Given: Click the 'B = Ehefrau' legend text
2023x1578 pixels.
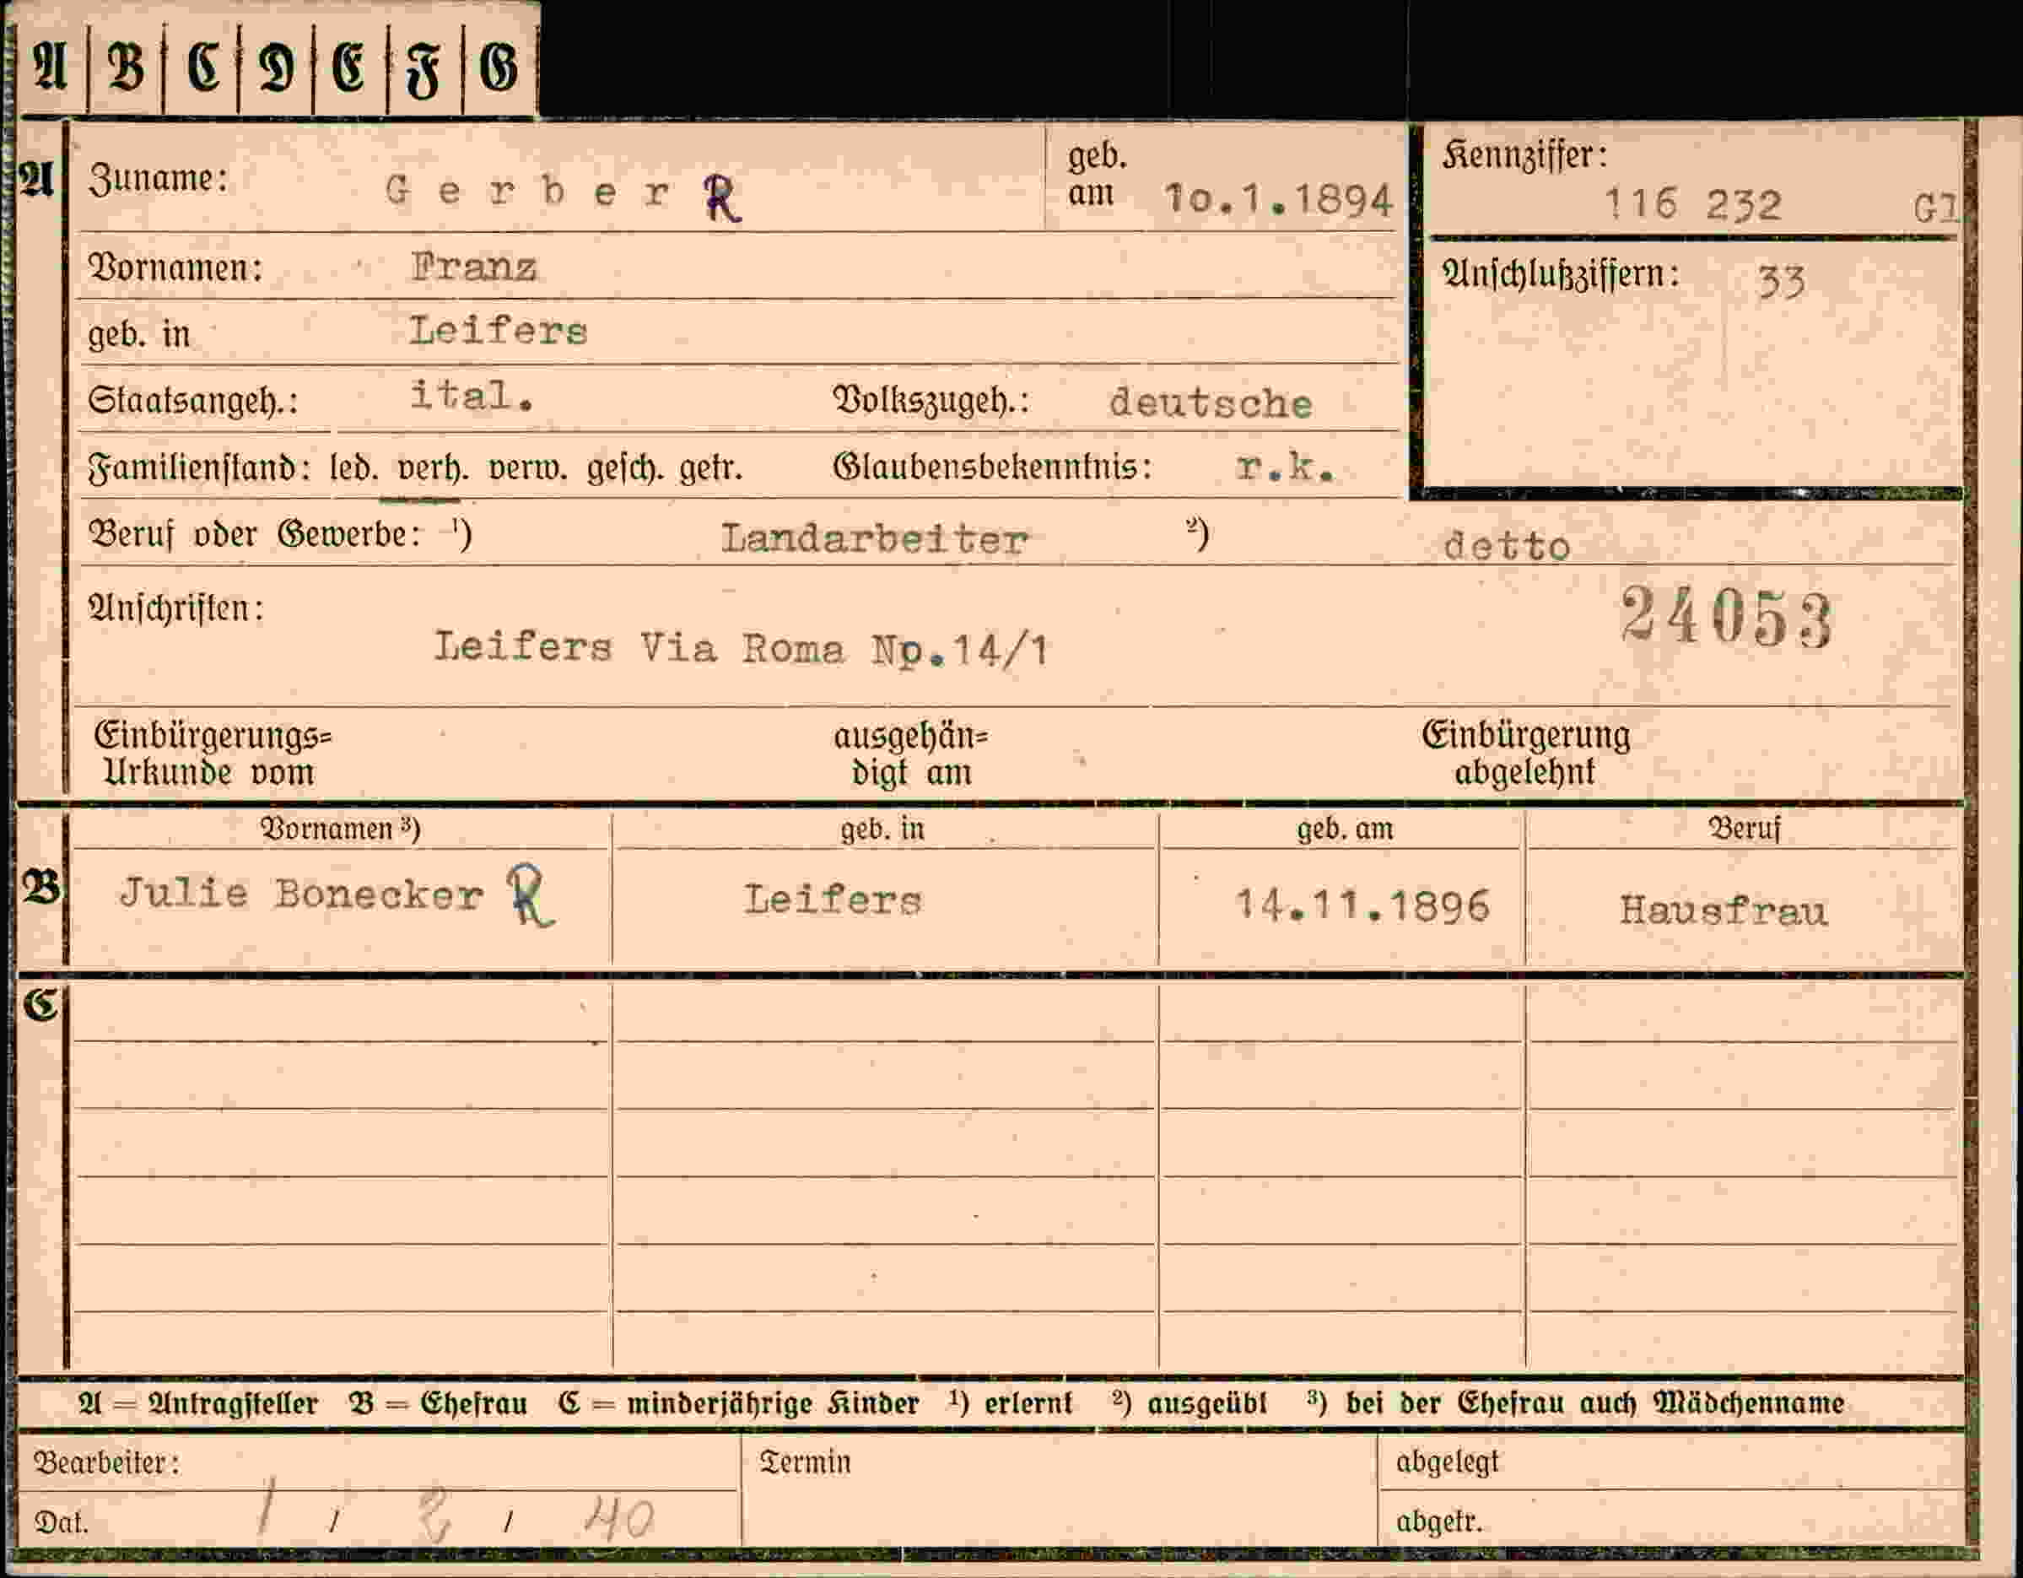Looking at the screenshot, I should tap(438, 1404).
